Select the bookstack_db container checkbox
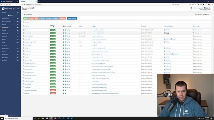This screenshot has width=214, height=120. pyautogui.click(x=24, y=36)
